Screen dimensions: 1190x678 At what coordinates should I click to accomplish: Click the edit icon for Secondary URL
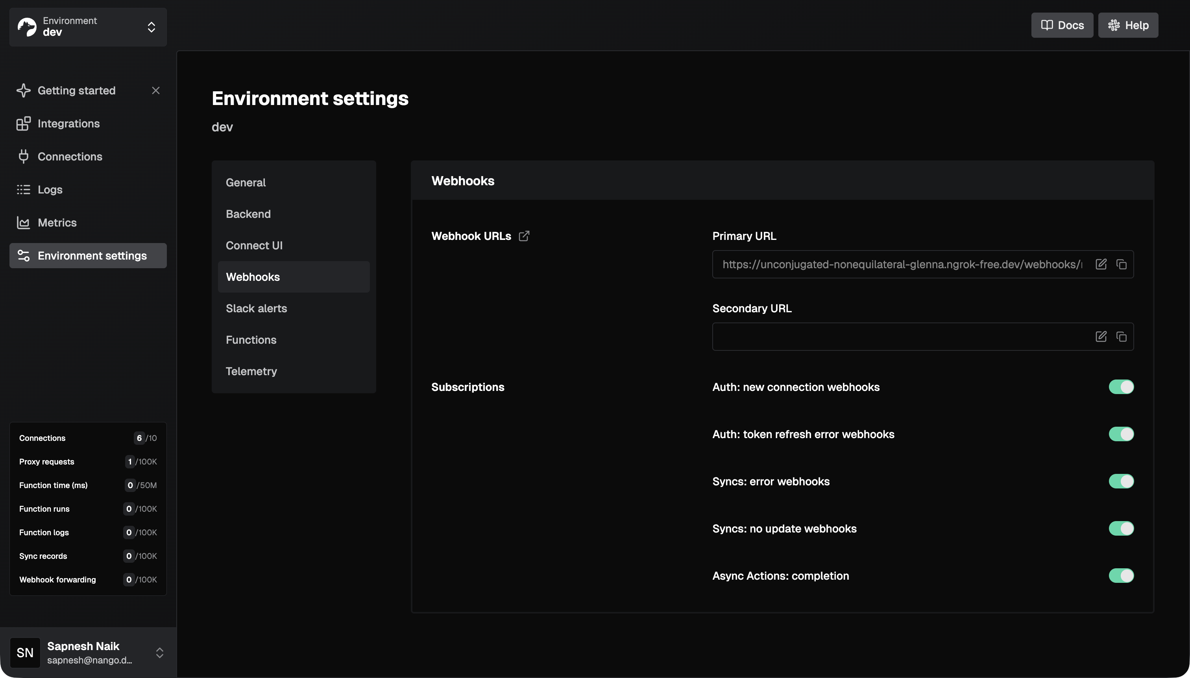(1101, 337)
